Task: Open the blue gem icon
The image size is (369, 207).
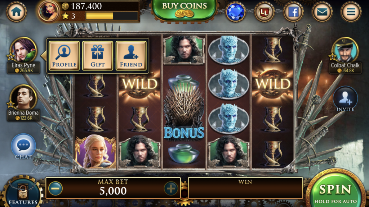Action: click(x=236, y=12)
